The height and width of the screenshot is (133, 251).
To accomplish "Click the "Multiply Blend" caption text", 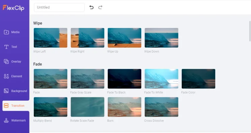I will 43,121.
